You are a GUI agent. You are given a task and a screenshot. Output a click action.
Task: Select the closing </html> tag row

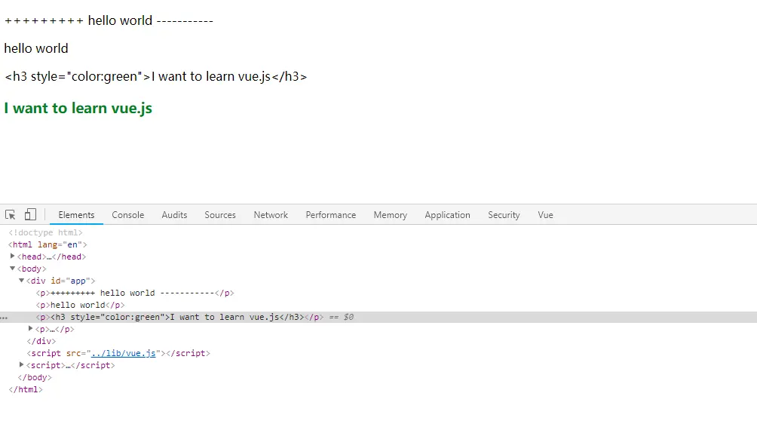point(26,389)
